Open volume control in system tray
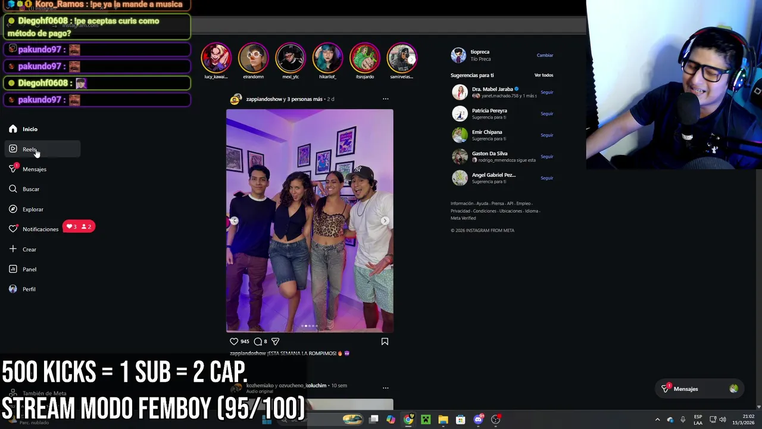This screenshot has width=762, height=429. (x=722, y=419)
